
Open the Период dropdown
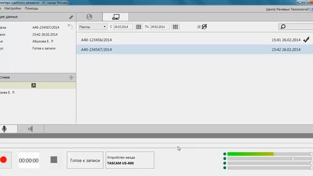pos(93,27)
